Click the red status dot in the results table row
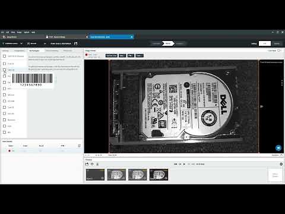 click(9, 151)
